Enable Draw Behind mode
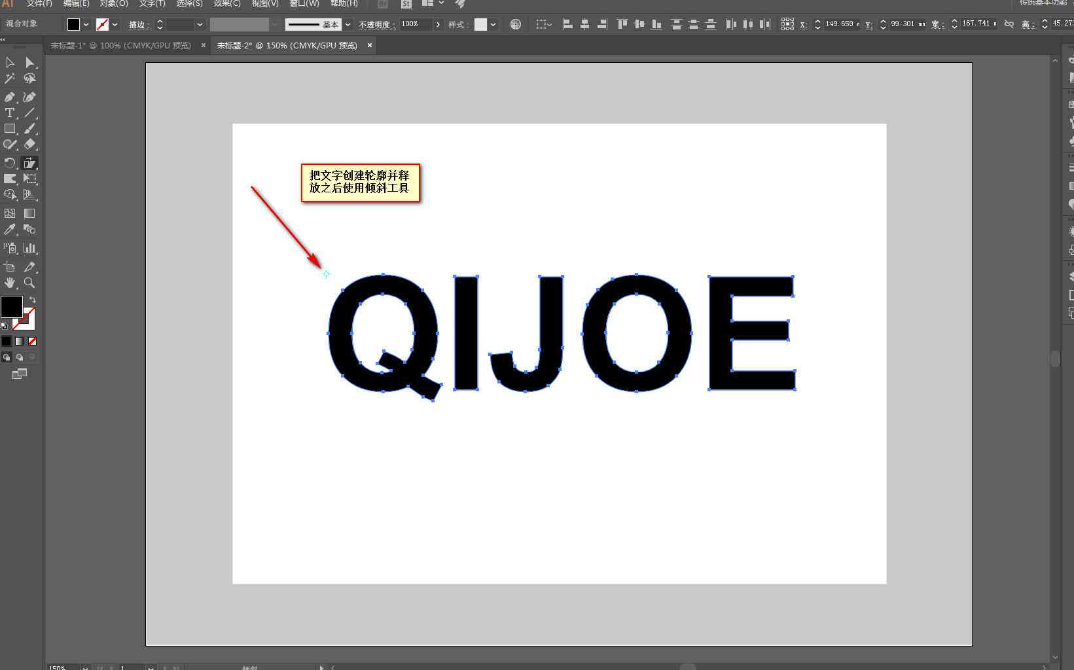This screenshot has width=1074, height=670. tap(20, 357)
